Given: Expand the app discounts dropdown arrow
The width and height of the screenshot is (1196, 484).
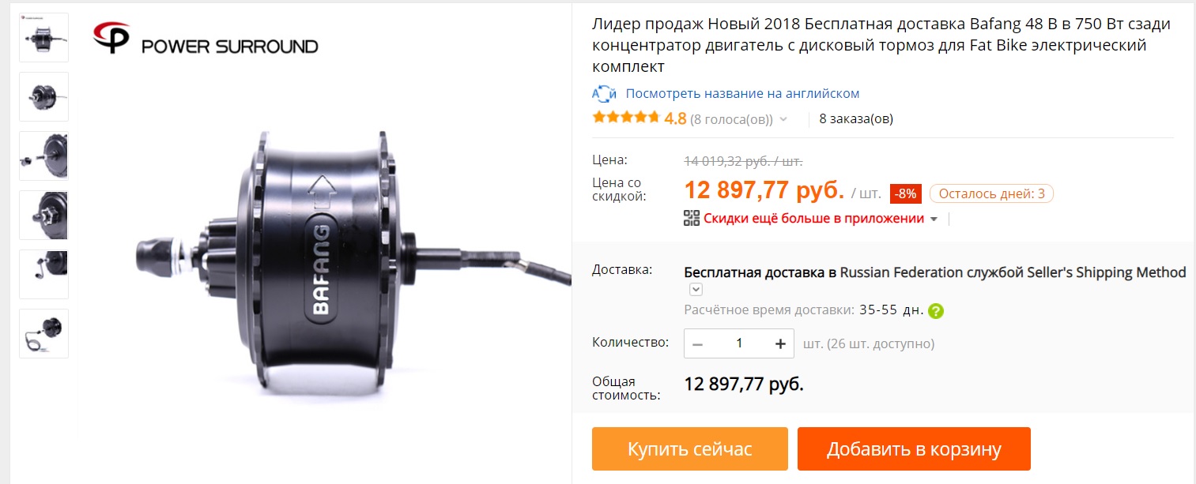Looking at the screenshot, I should [x=934, y=219].
